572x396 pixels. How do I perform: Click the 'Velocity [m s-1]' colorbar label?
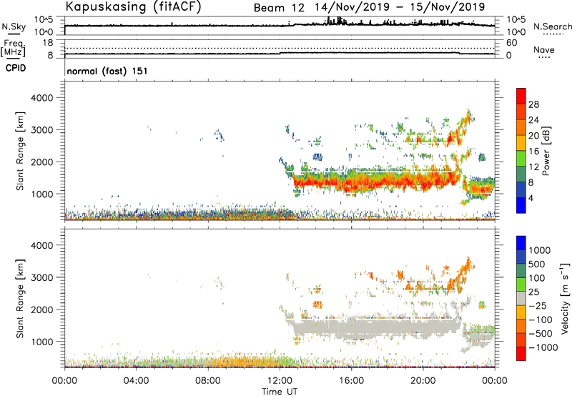point(565,298)
